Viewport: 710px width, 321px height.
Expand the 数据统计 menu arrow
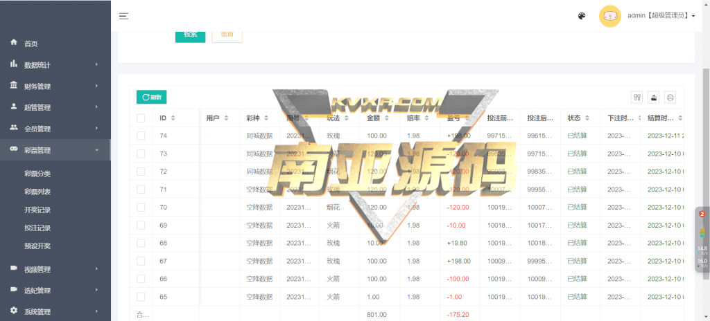click(96, 64)
